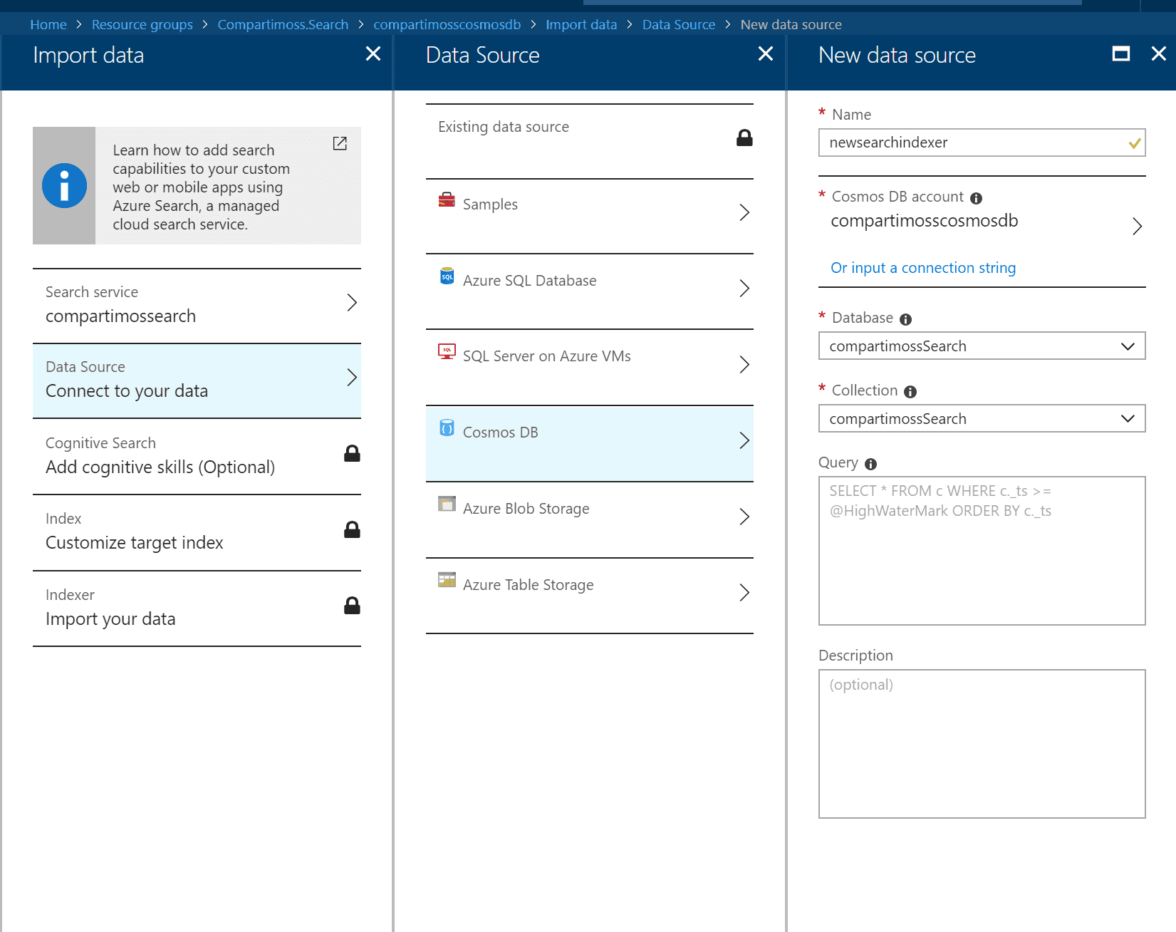Viewport: 1176px width, 932px height.
Task: Expand the Azure Blob Storage chevron
Action: 744,517
